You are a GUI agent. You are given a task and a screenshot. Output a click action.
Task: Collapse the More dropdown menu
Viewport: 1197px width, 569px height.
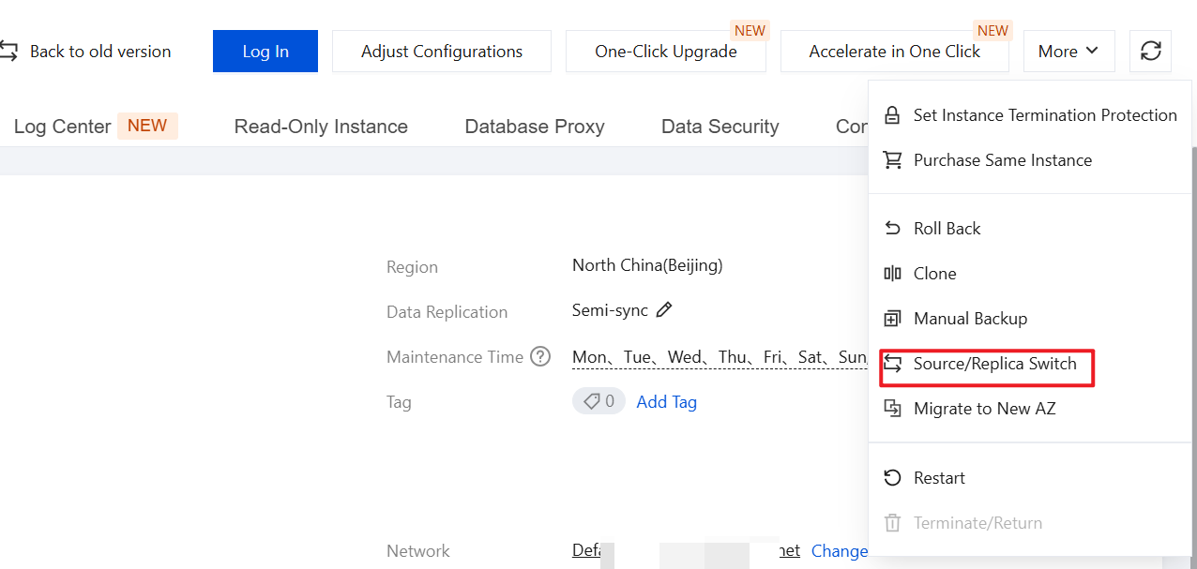pyautogui.click(x=1068, y=52)
